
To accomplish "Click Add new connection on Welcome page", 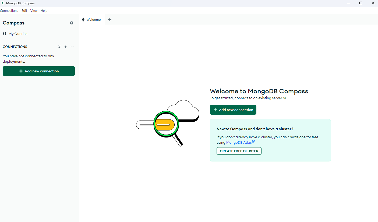I will pos(233,110).
